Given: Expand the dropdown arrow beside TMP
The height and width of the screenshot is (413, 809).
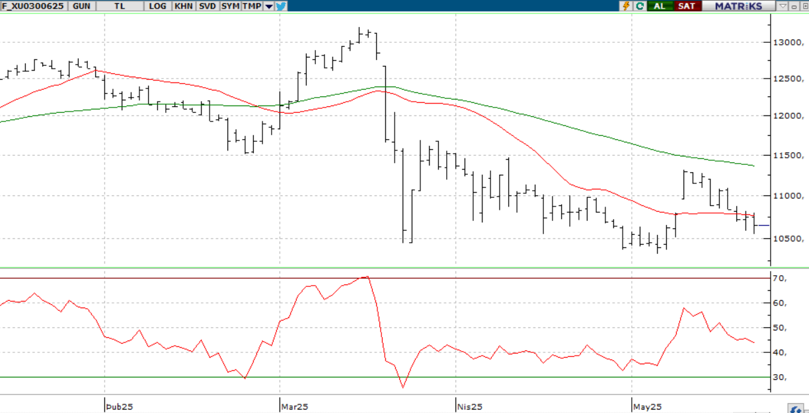Looking at the screenshot, I should click(x=269, y=6).
